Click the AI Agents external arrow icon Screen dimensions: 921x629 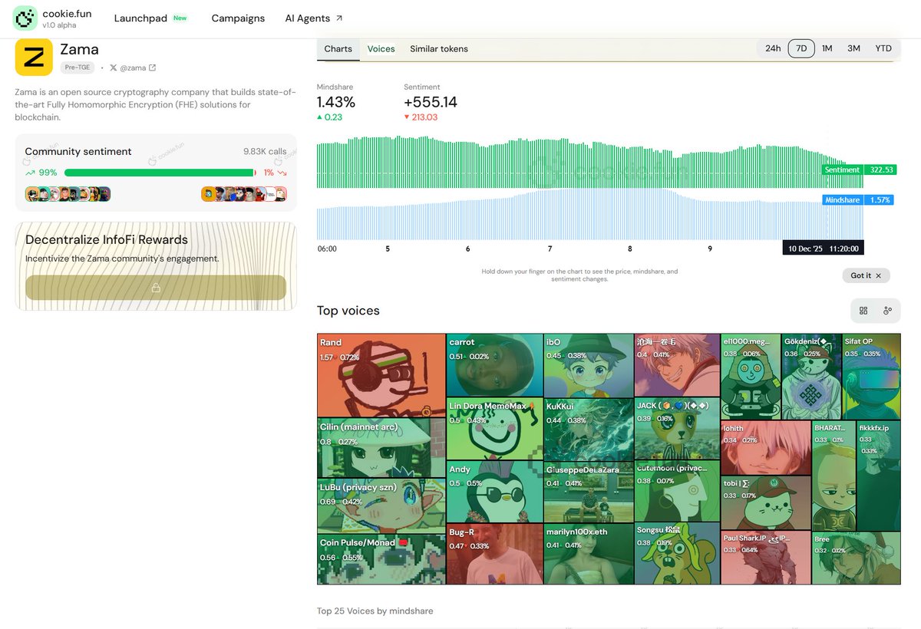click(x=339, y=18)
